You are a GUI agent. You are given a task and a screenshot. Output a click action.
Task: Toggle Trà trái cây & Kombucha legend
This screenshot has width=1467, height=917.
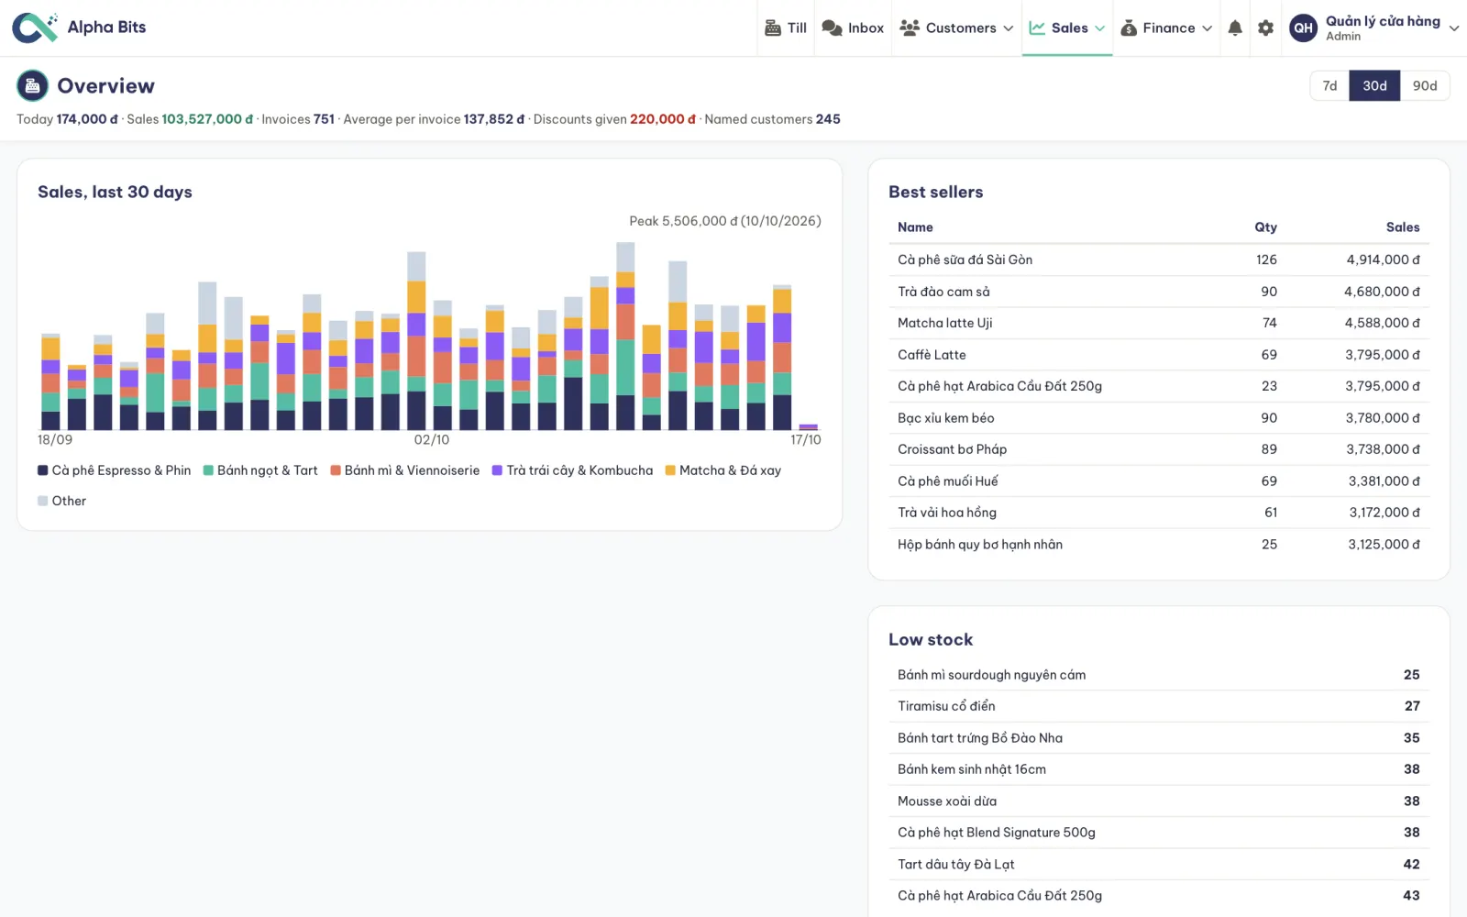(x=573, y=470)
